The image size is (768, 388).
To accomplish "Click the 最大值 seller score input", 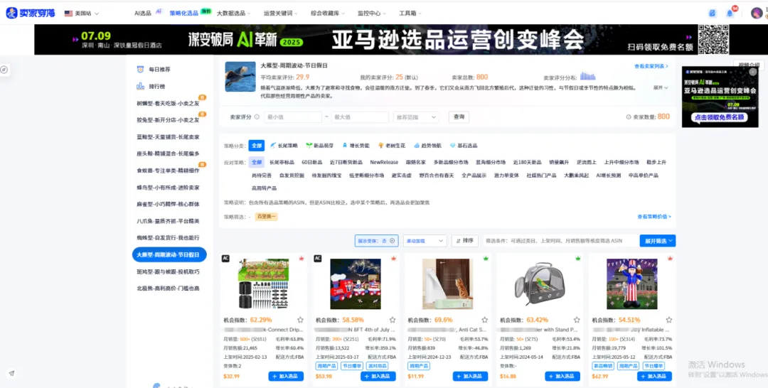I will pos(360,117).
